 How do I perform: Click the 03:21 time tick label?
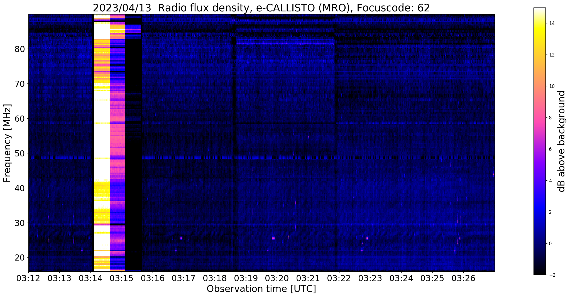pos(308,278)
